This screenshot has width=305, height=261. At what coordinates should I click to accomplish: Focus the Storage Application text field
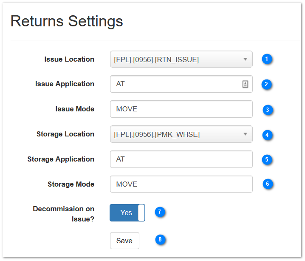point(181,159)
